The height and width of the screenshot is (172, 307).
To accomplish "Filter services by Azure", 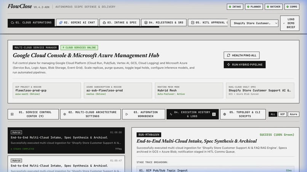I will click(x=294, y=114).
